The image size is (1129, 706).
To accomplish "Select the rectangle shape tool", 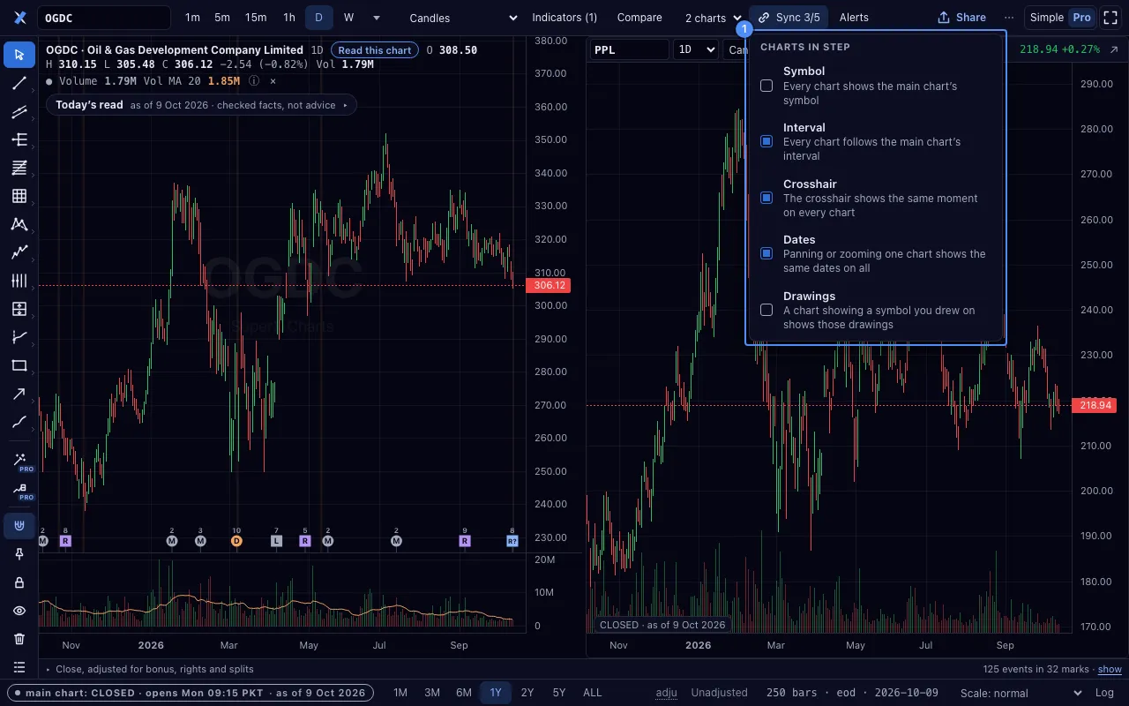I will point(19,365).
